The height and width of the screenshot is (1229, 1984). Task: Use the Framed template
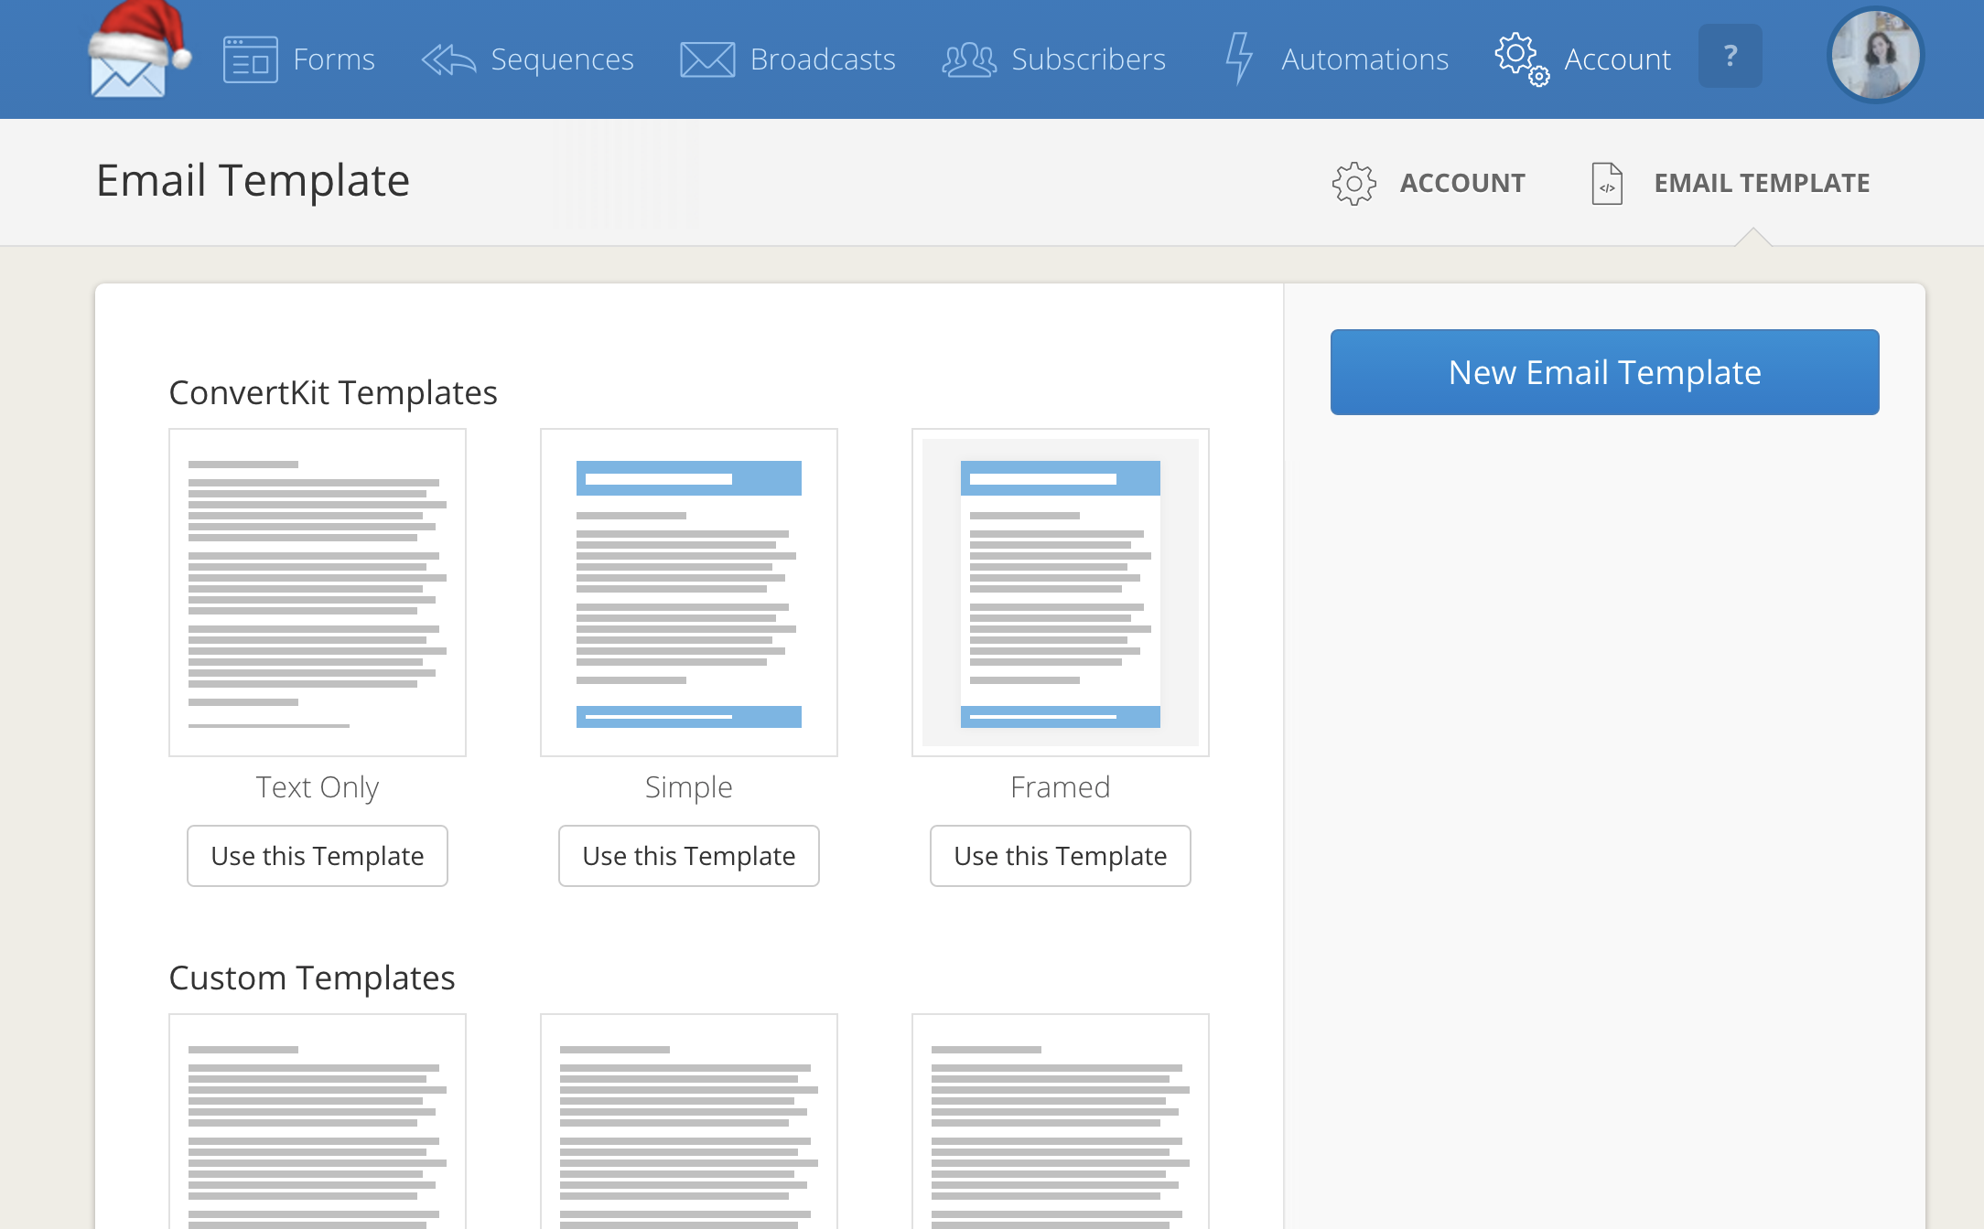tap(1060, 855)
